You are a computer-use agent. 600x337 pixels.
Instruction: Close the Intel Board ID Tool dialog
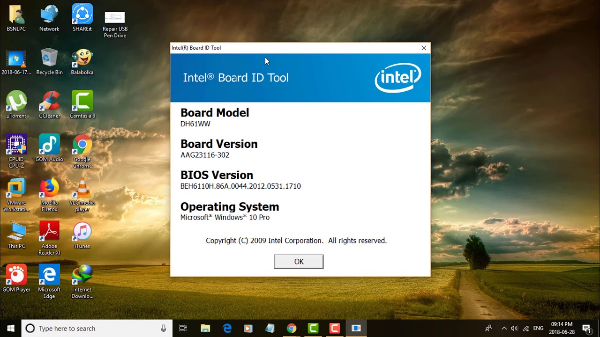(424, 48)
